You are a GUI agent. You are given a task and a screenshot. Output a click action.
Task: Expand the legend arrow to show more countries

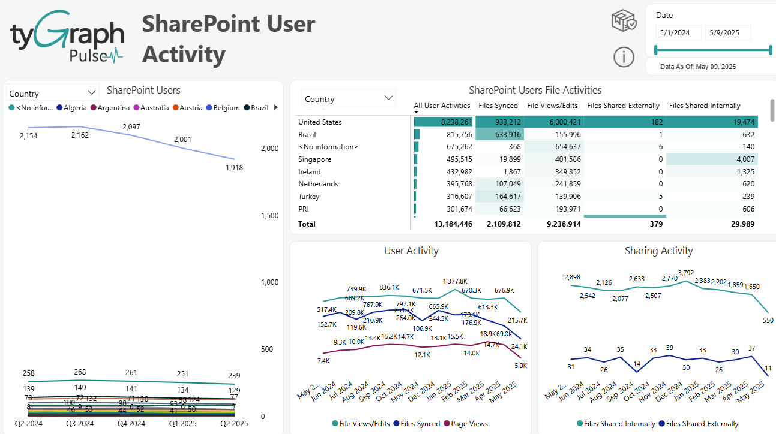(275, 108)
